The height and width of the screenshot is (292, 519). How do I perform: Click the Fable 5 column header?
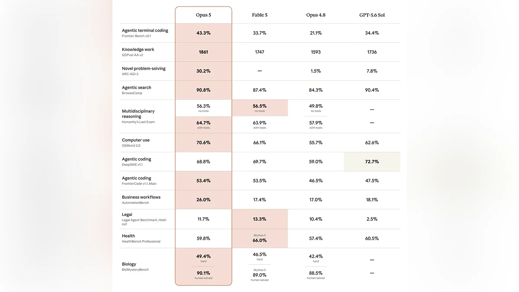tap(259, 15)
